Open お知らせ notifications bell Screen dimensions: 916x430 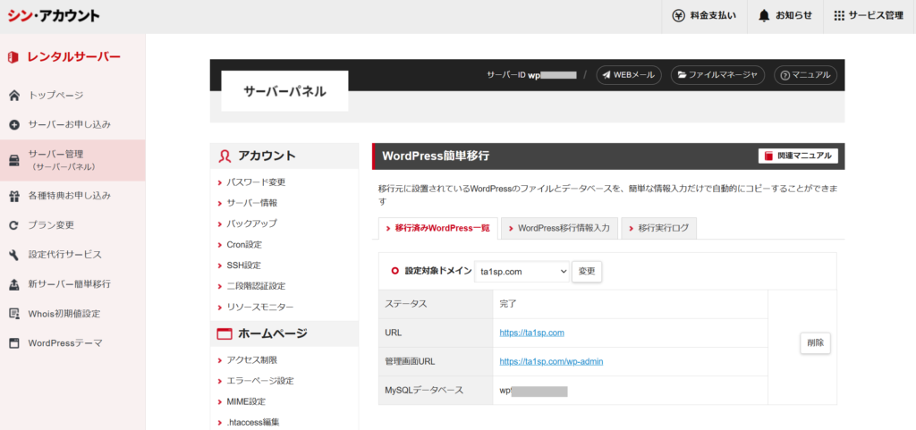coord(764,16)
